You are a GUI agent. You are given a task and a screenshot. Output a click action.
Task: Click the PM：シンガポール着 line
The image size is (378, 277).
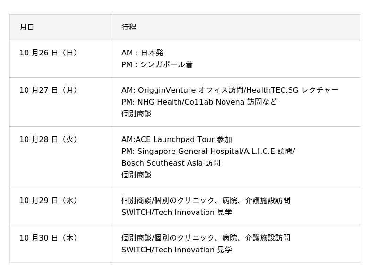[x=157, y=65]
